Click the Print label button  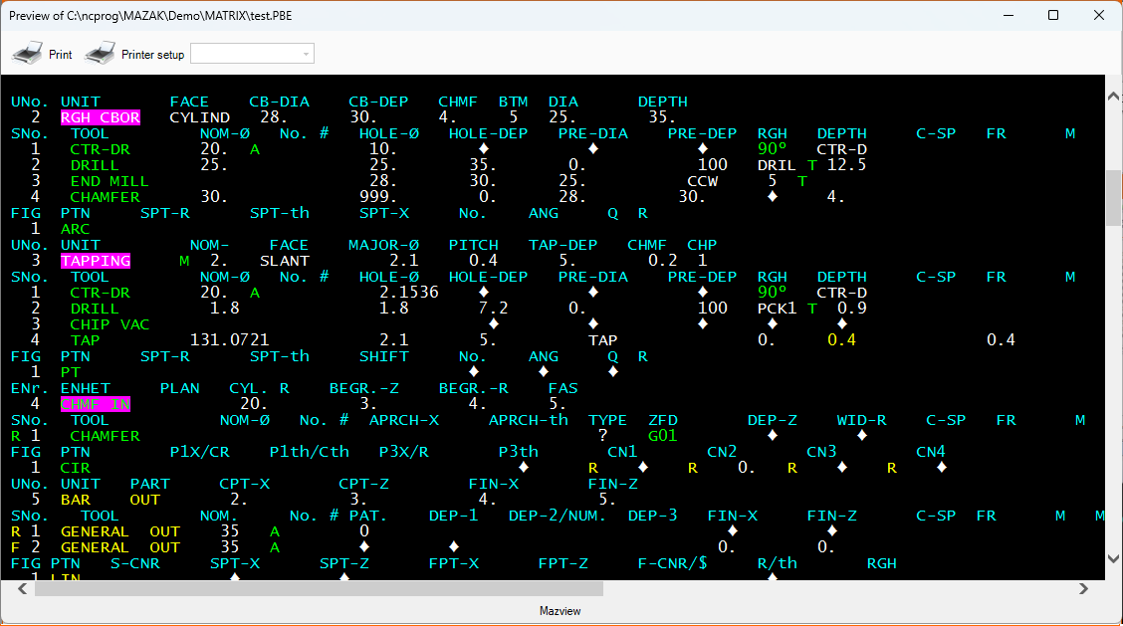pos(60,55)
